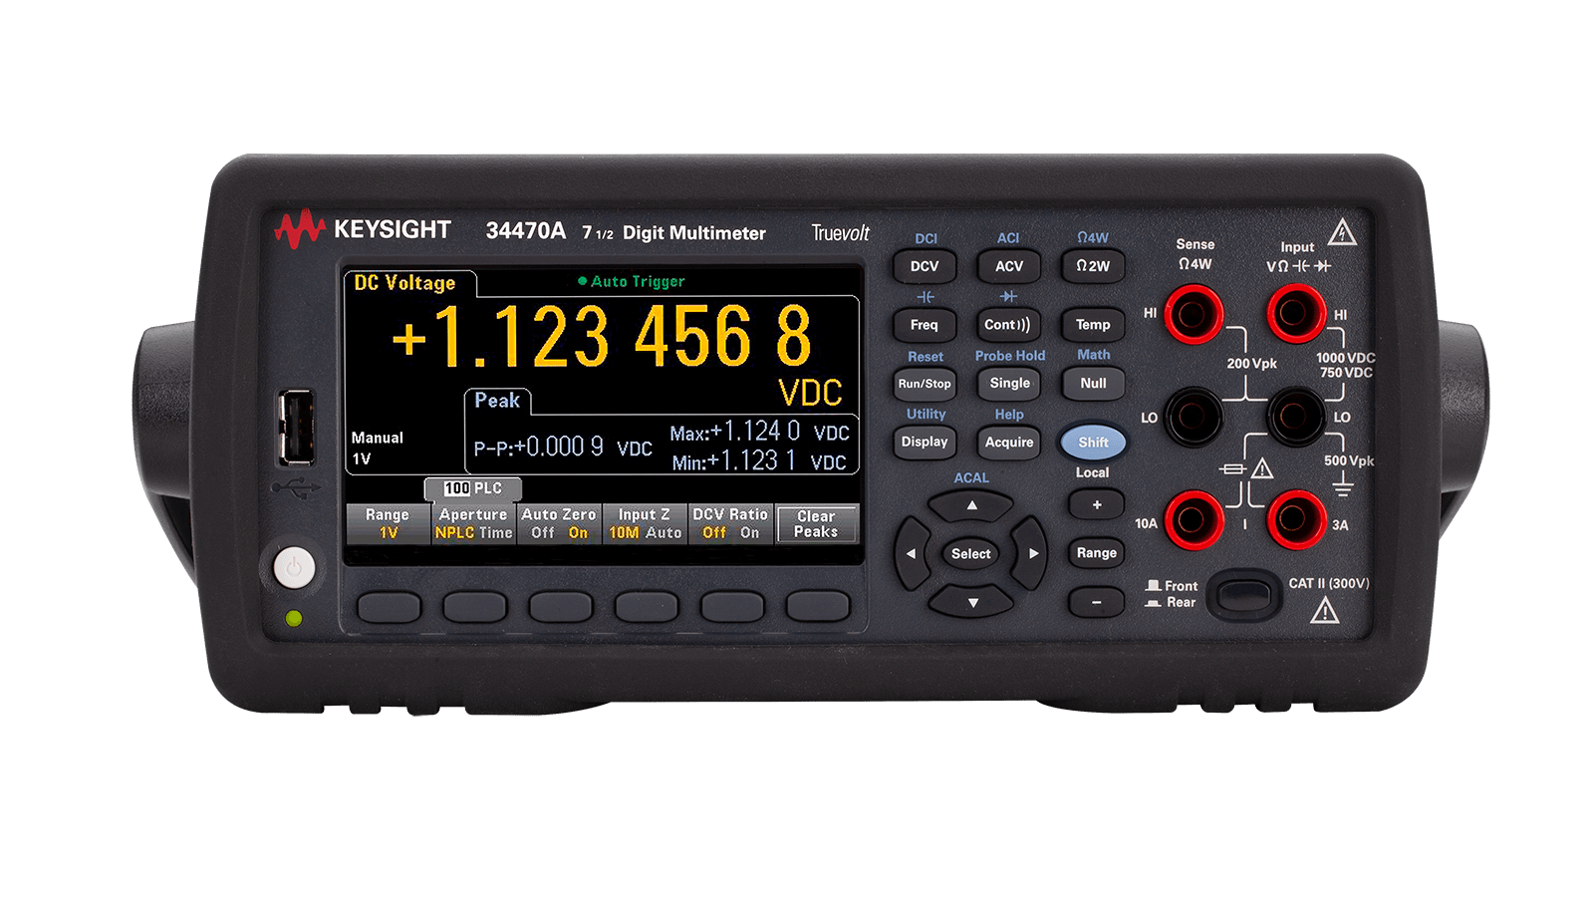
Task: Push the power button
Action: tap(293, 569)
